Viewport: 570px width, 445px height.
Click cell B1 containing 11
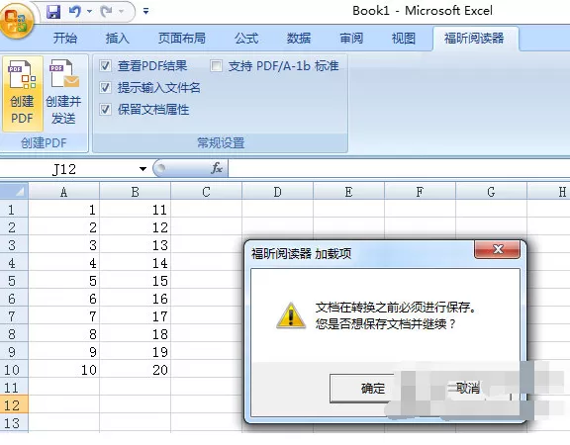[135, 210]
